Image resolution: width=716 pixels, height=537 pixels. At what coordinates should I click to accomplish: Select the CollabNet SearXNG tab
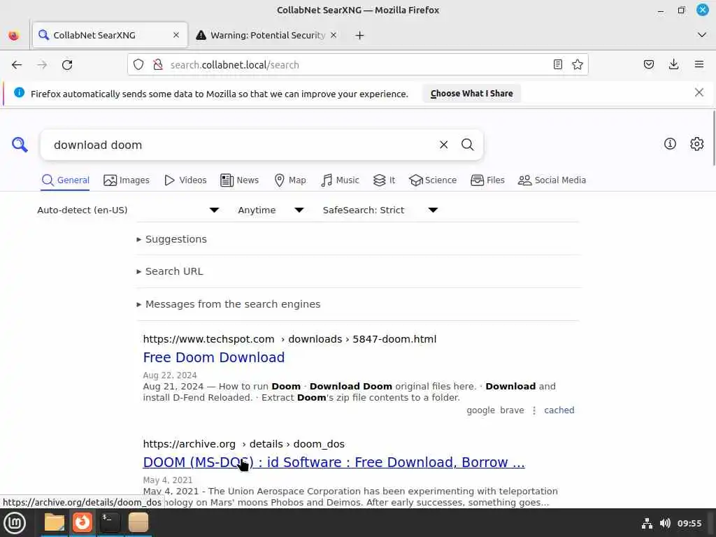[110, 35]
